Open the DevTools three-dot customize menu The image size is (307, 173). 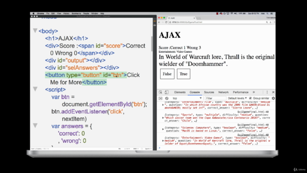[267, 92]
